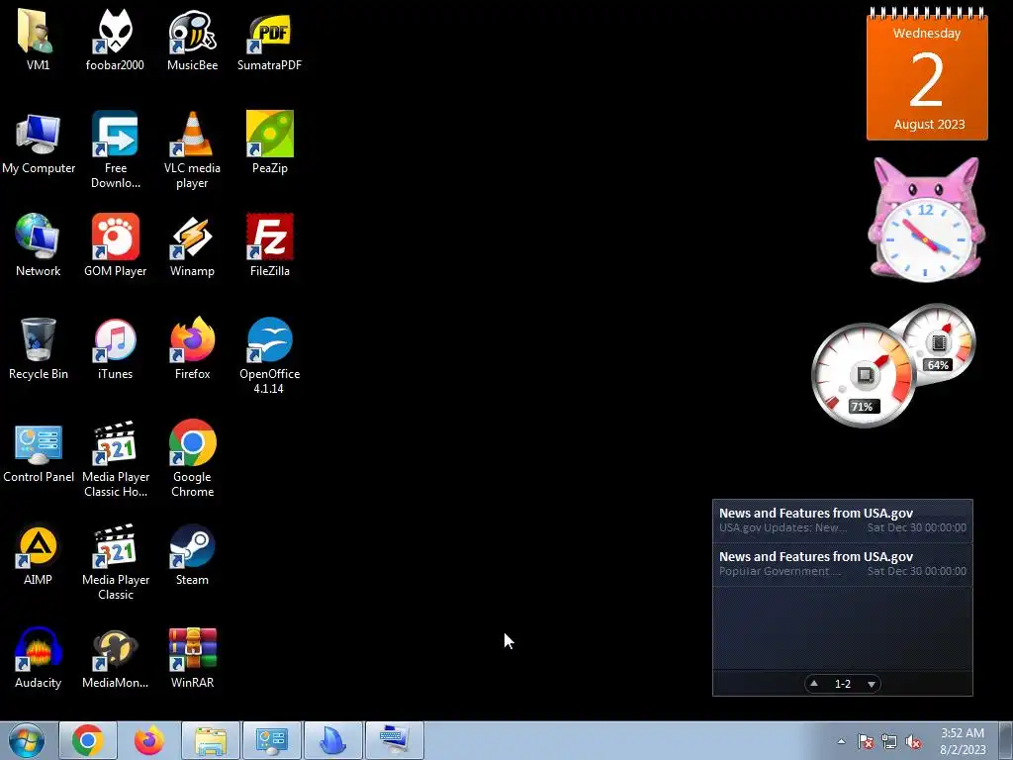Open the On-Screen Keyboard taskbar button
The height and width of the screenshot is (760, 1013).
[x=395, y=740]
